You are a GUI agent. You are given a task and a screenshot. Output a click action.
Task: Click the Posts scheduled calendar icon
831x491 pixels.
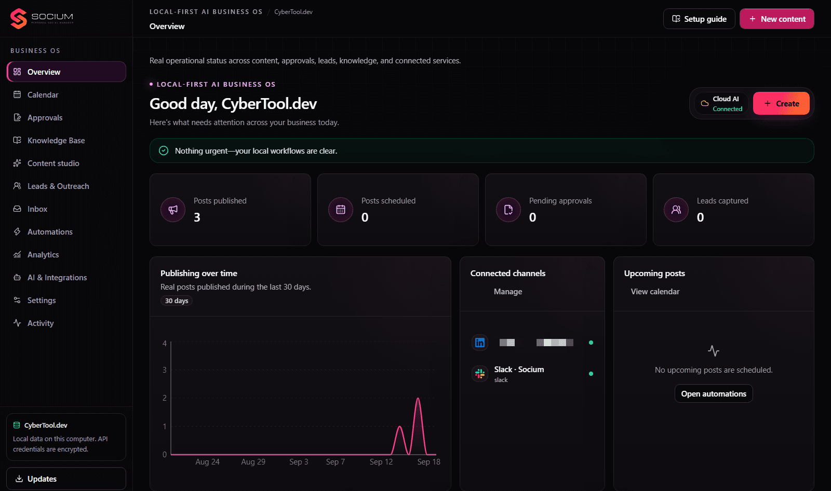341,210
